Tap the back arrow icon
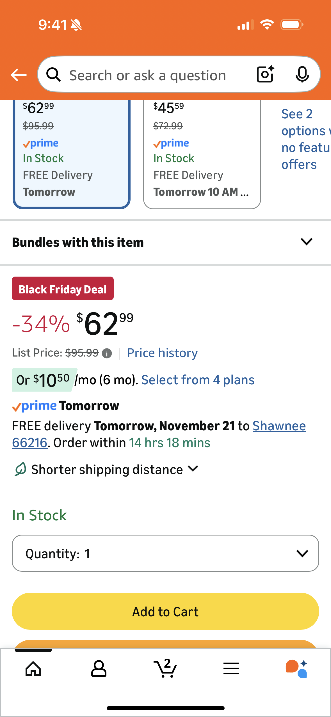Viewport: 331px width, 717px height. [x=19, y=75]
